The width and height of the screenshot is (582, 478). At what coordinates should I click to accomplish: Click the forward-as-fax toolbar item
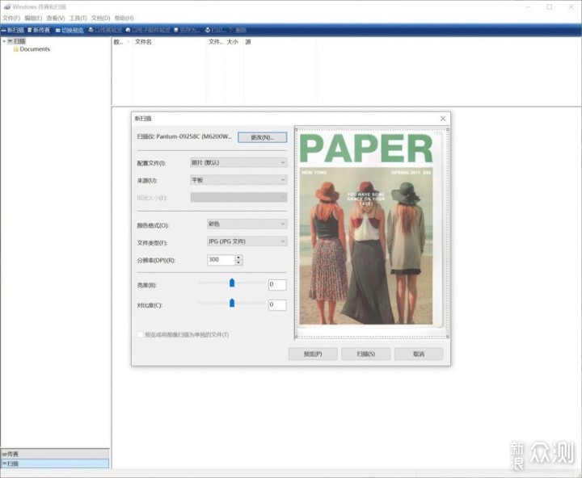[x=105, y=30]
